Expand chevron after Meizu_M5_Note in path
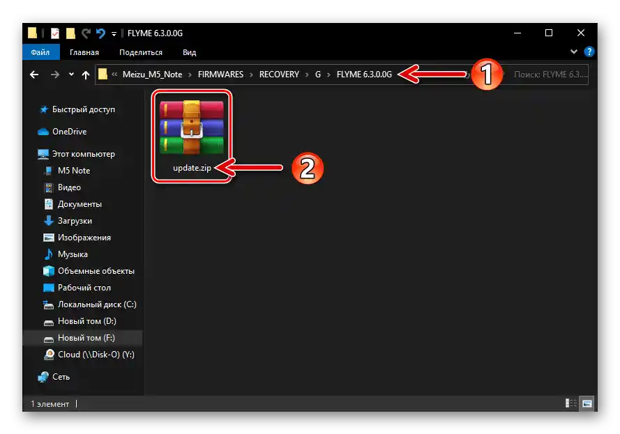620x434 pixels. [x=190, y=75]
